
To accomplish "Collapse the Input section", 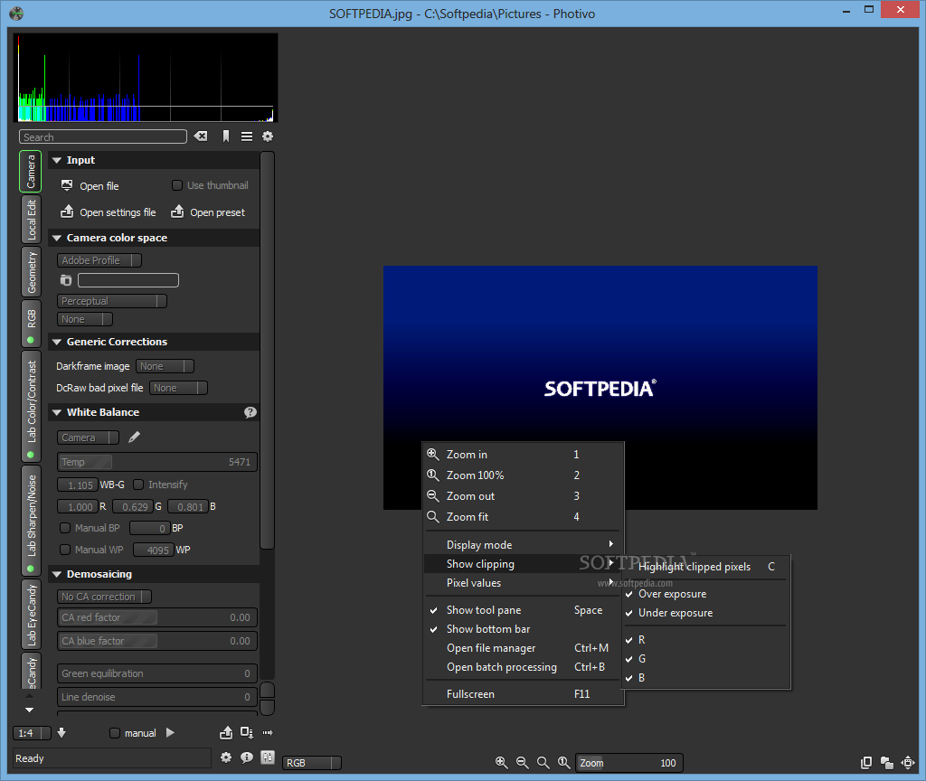I will (x=57, y=160).
